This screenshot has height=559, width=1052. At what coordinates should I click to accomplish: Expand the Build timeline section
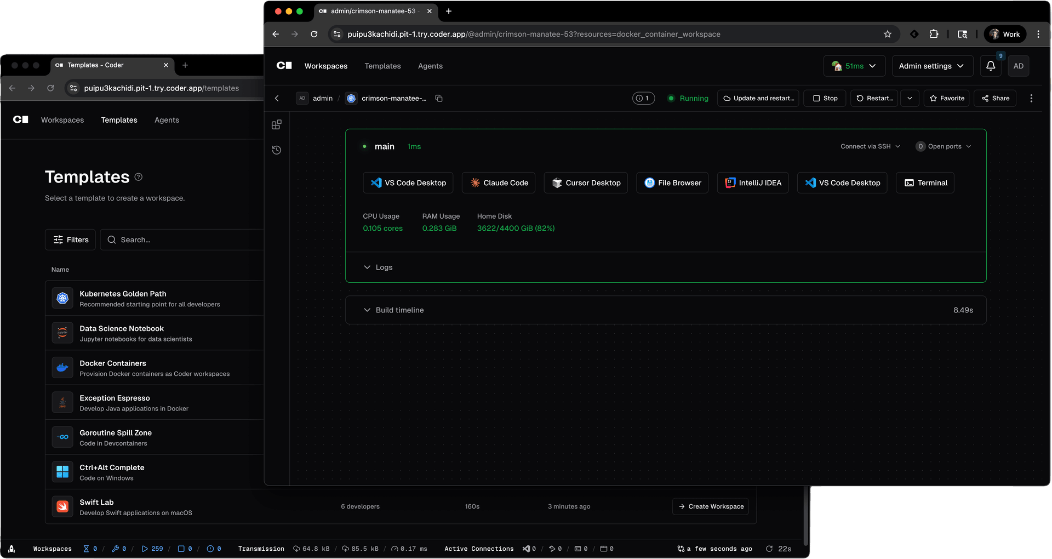[x=393, y=310]
